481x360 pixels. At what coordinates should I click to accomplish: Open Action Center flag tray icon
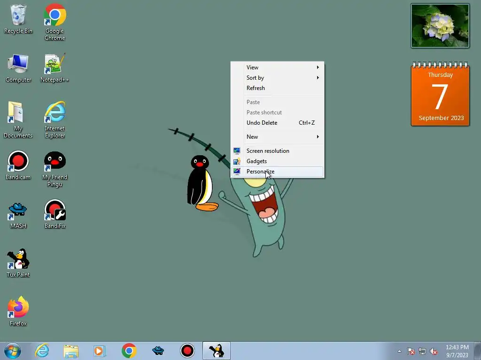tap(411, 351)
